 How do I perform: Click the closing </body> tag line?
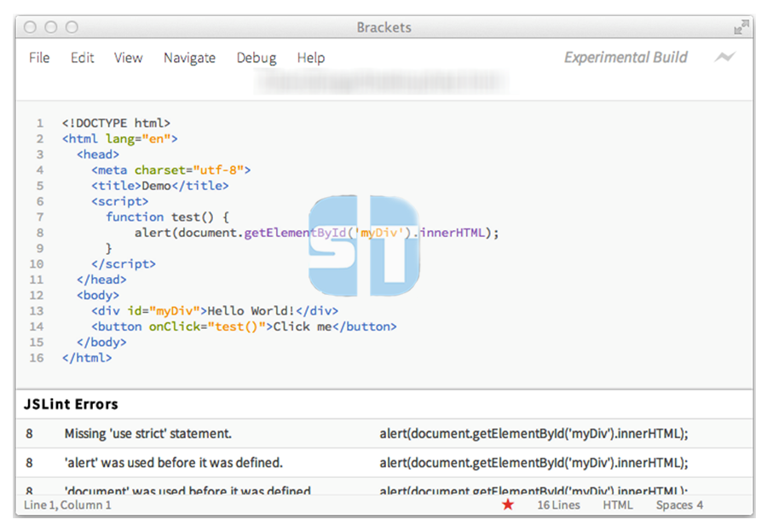[x=101, y=343]
